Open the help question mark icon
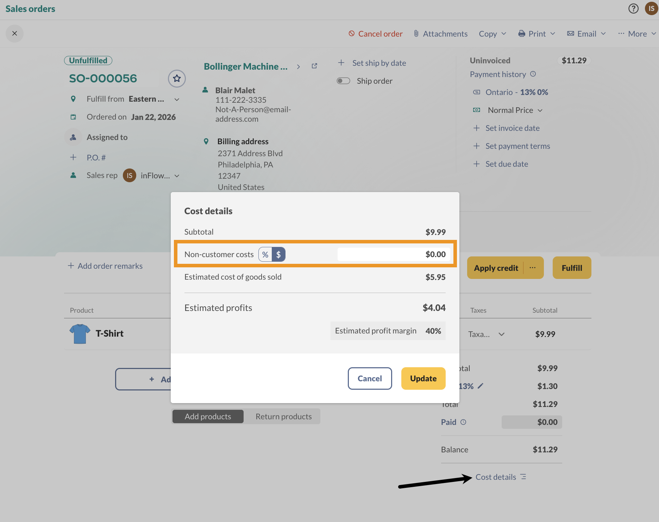This screenshot has height=522, width=659. pyautogui.click(x=633, y=8)
